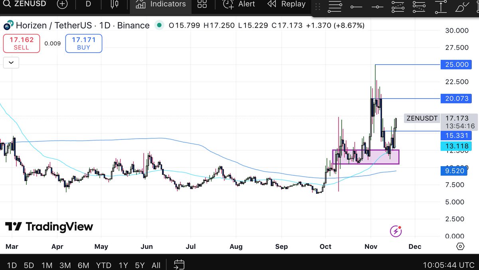Click the 15.331 price line label
Viewport: 479px width, 270px height.
(456, 136)
